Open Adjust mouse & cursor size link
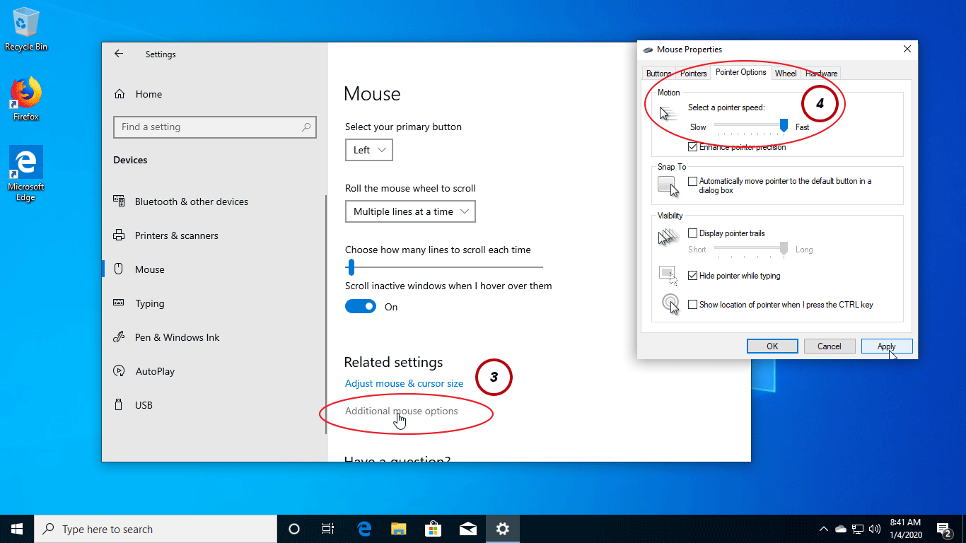 404,383
